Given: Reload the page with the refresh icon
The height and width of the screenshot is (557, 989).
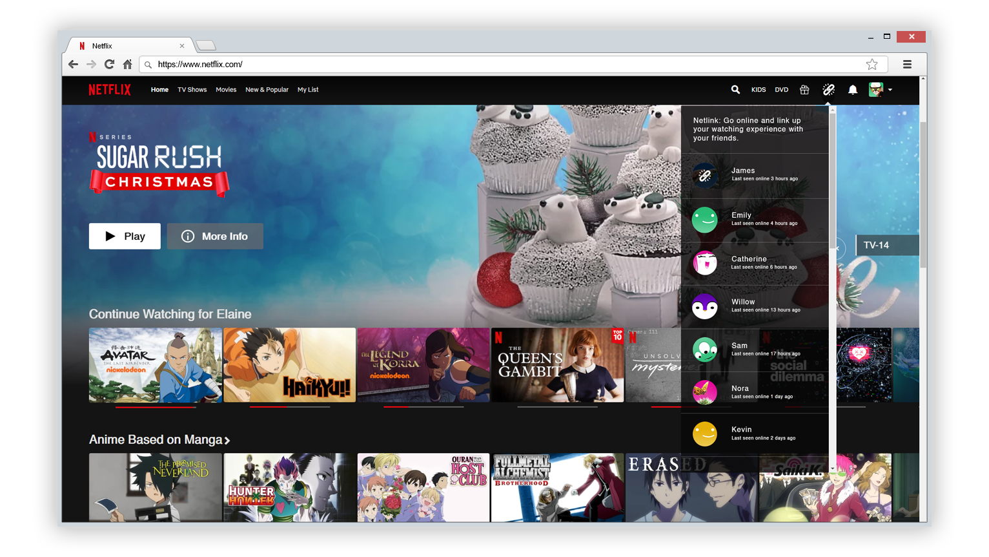Looking at the screenshot, I should tap(109, 64).
